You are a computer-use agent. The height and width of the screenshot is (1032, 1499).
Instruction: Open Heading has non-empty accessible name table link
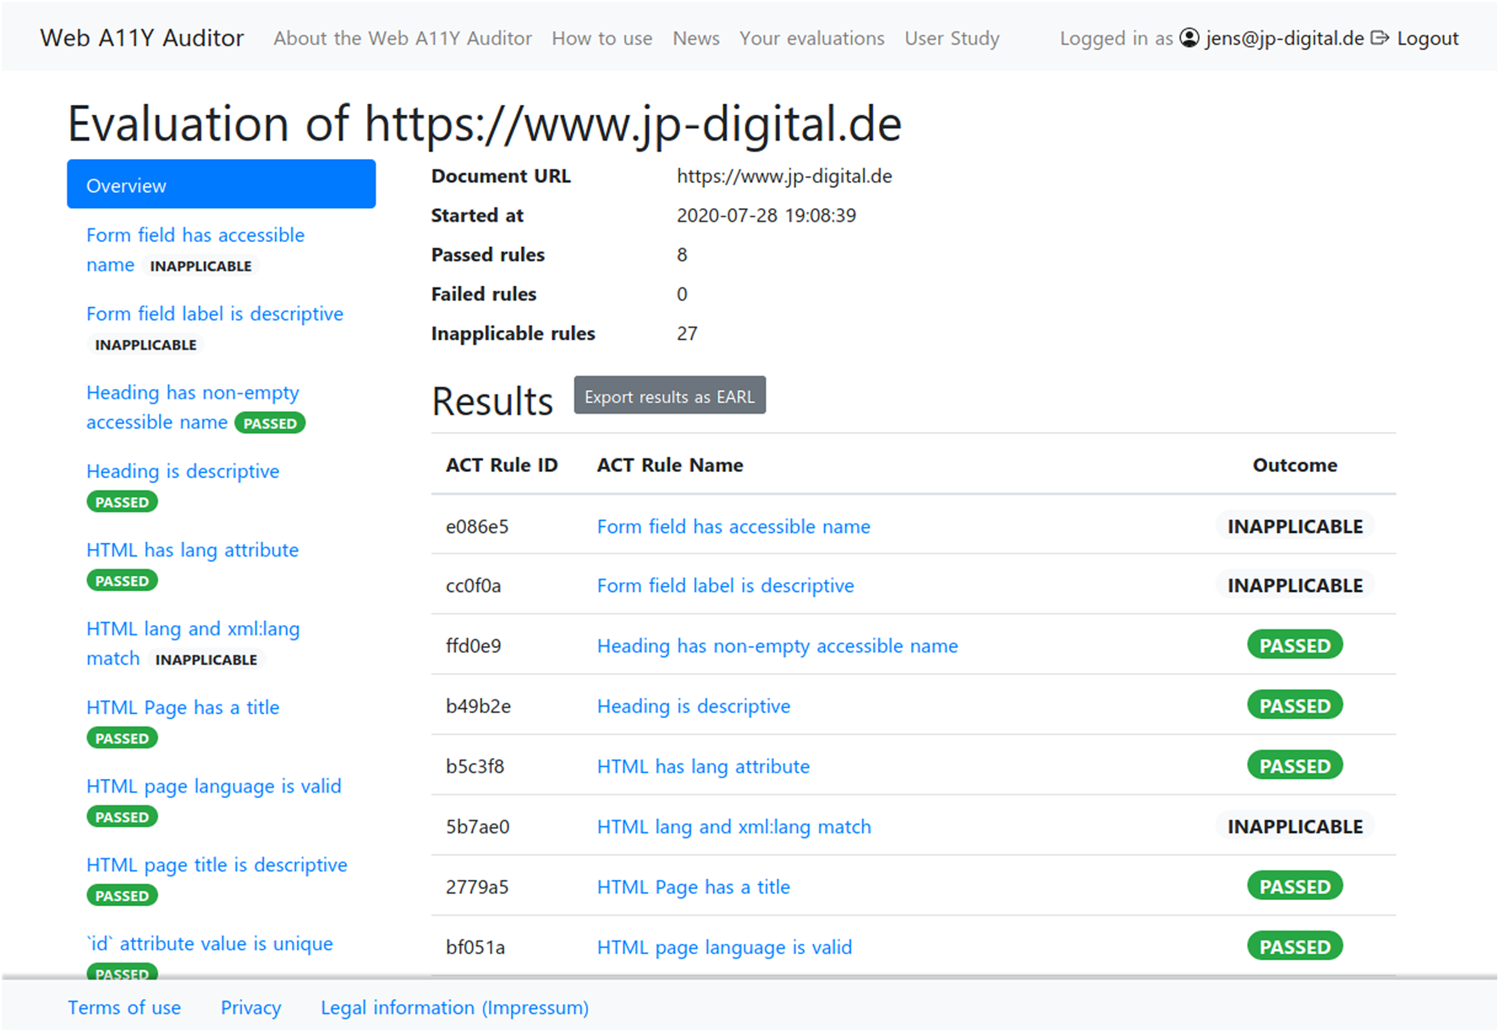click(x=777, y=646)
